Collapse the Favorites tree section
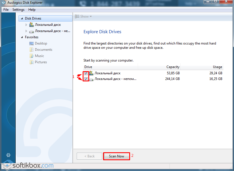 tap(22, 37)
